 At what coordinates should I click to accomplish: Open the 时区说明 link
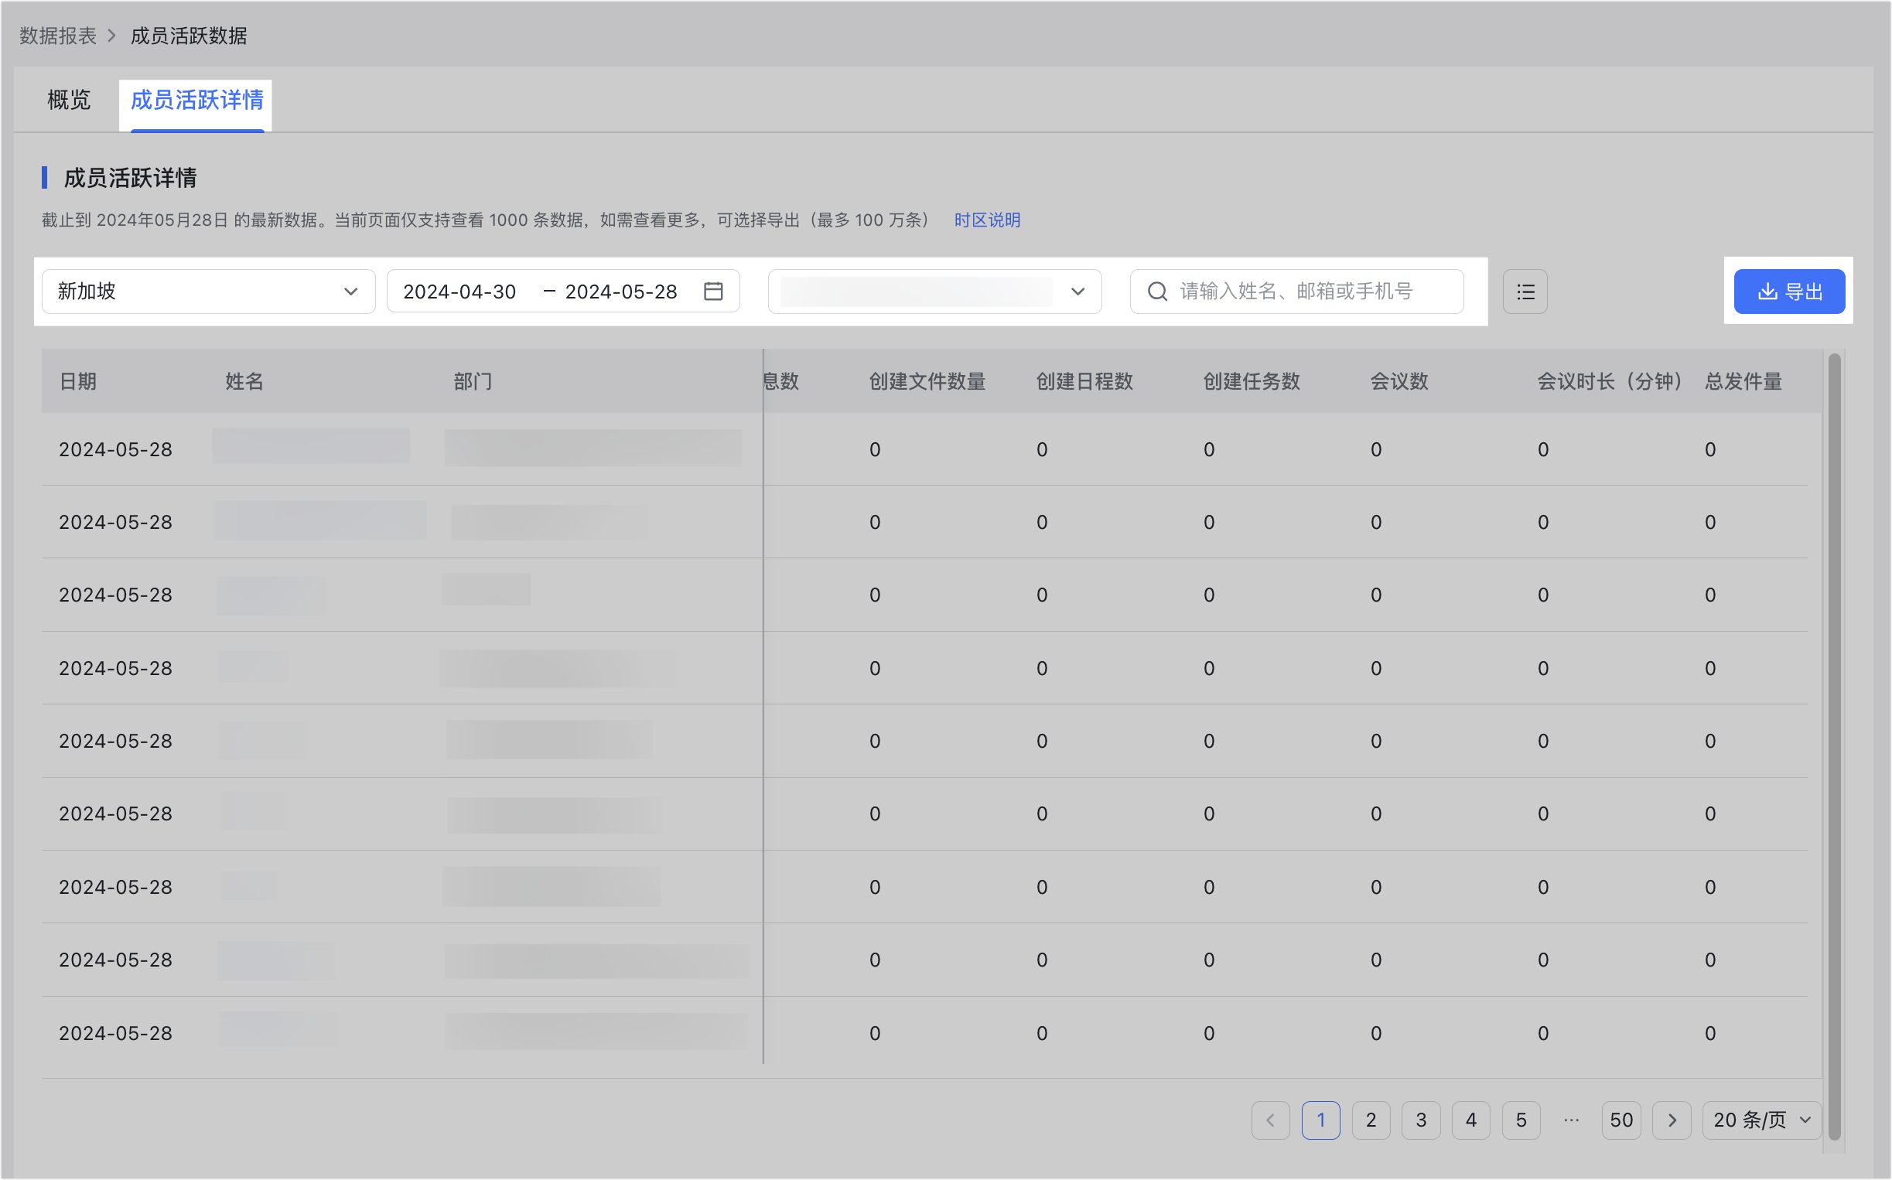986,220
